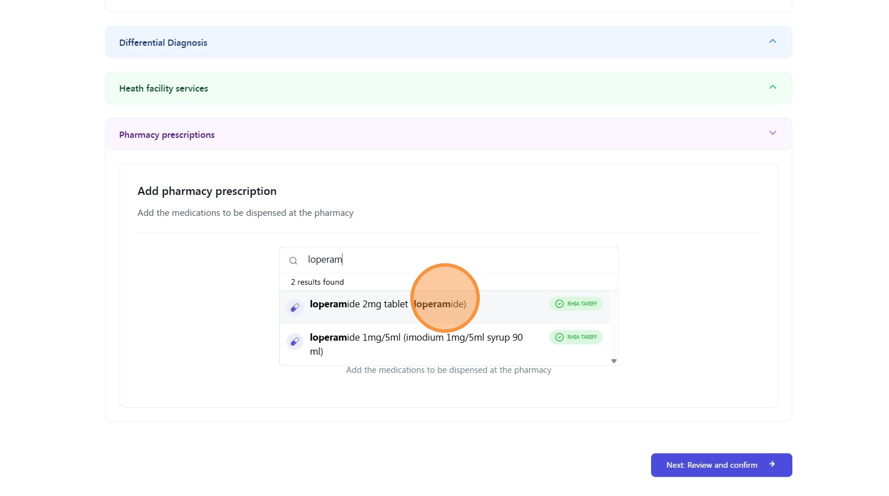This screenshot has width=889, height=496.
Task: Click Next: Review and confirm button
Action: 721,465
